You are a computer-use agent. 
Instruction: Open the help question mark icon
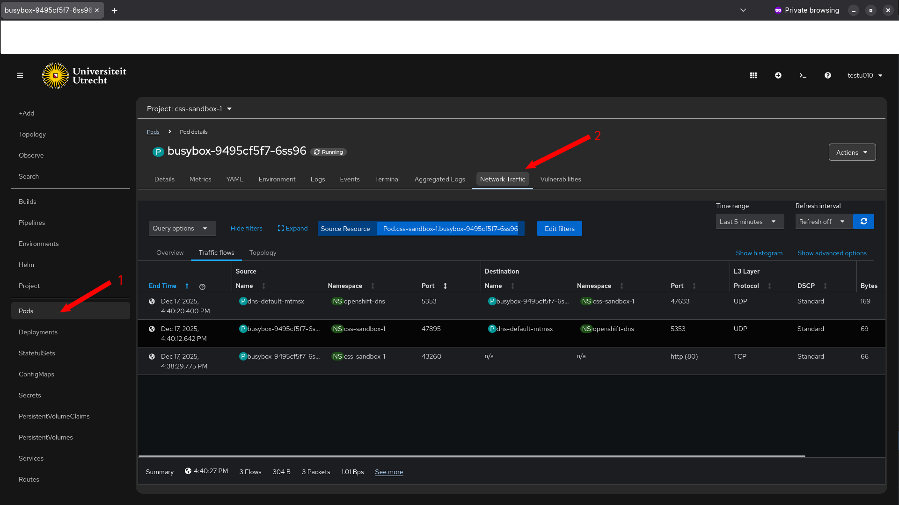pos(828,75)
